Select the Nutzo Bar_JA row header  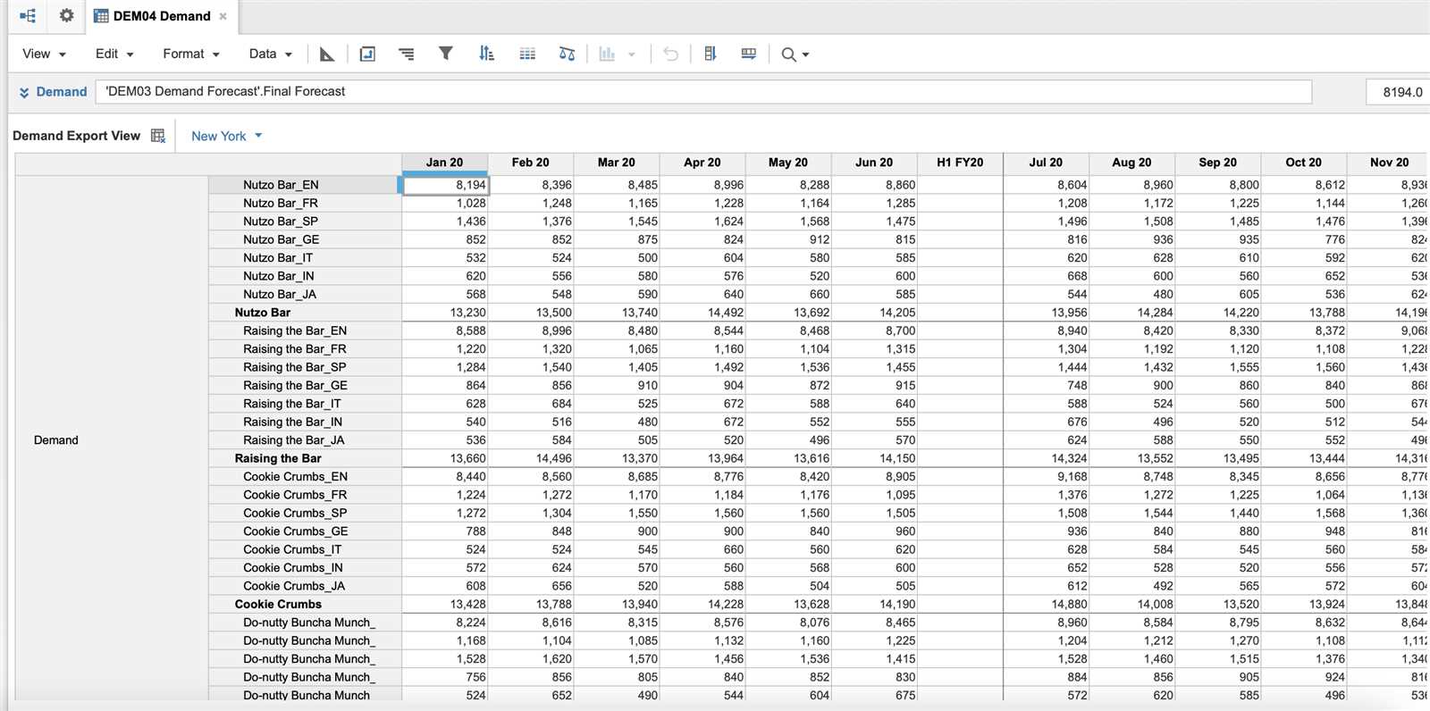click(305, 294)
